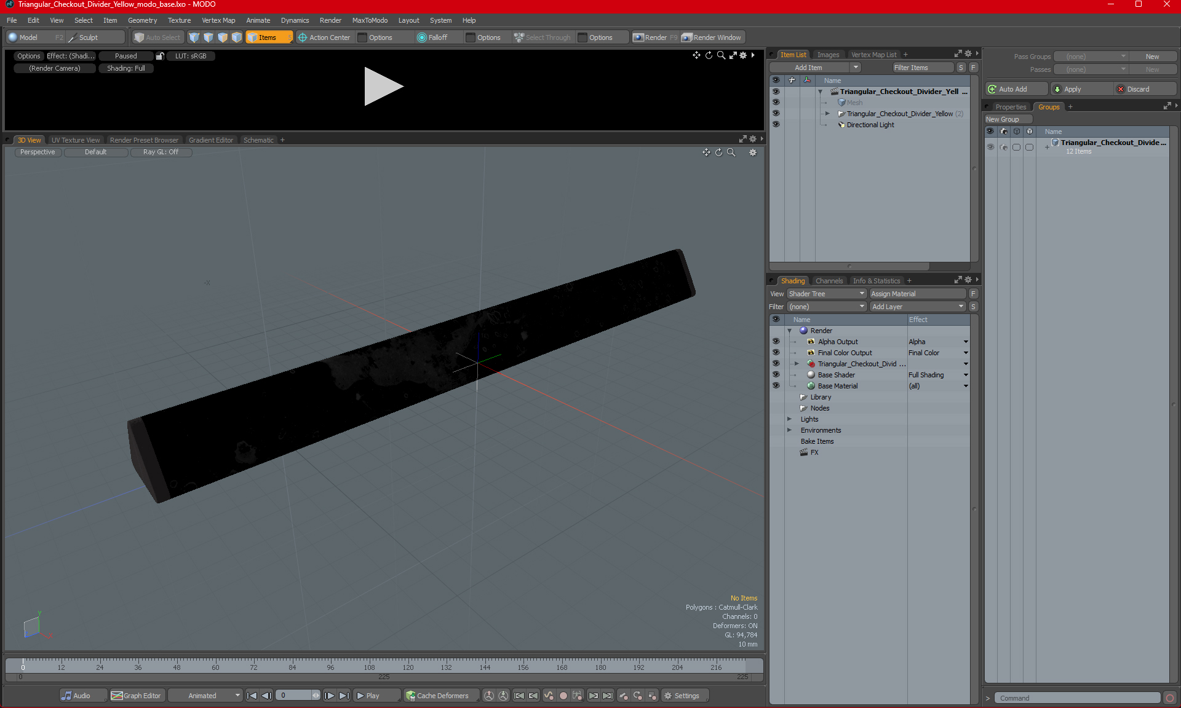Toggle preview lock icon next to Paused
The image size is (1181, 708).
(x=160, y=56)
